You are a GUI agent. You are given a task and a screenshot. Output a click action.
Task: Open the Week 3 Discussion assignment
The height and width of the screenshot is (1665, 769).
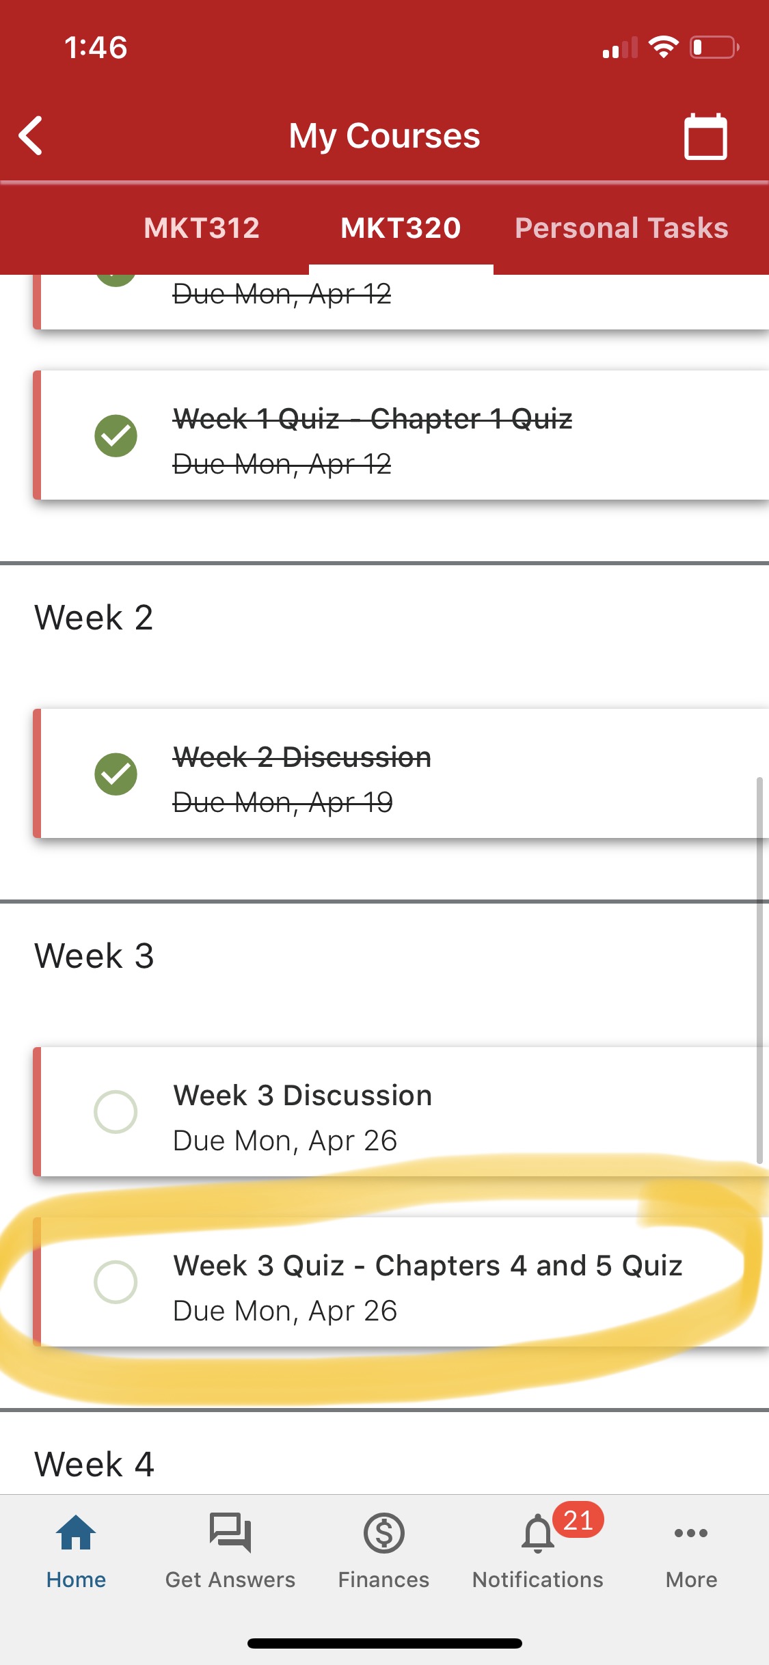(303, 1096)
